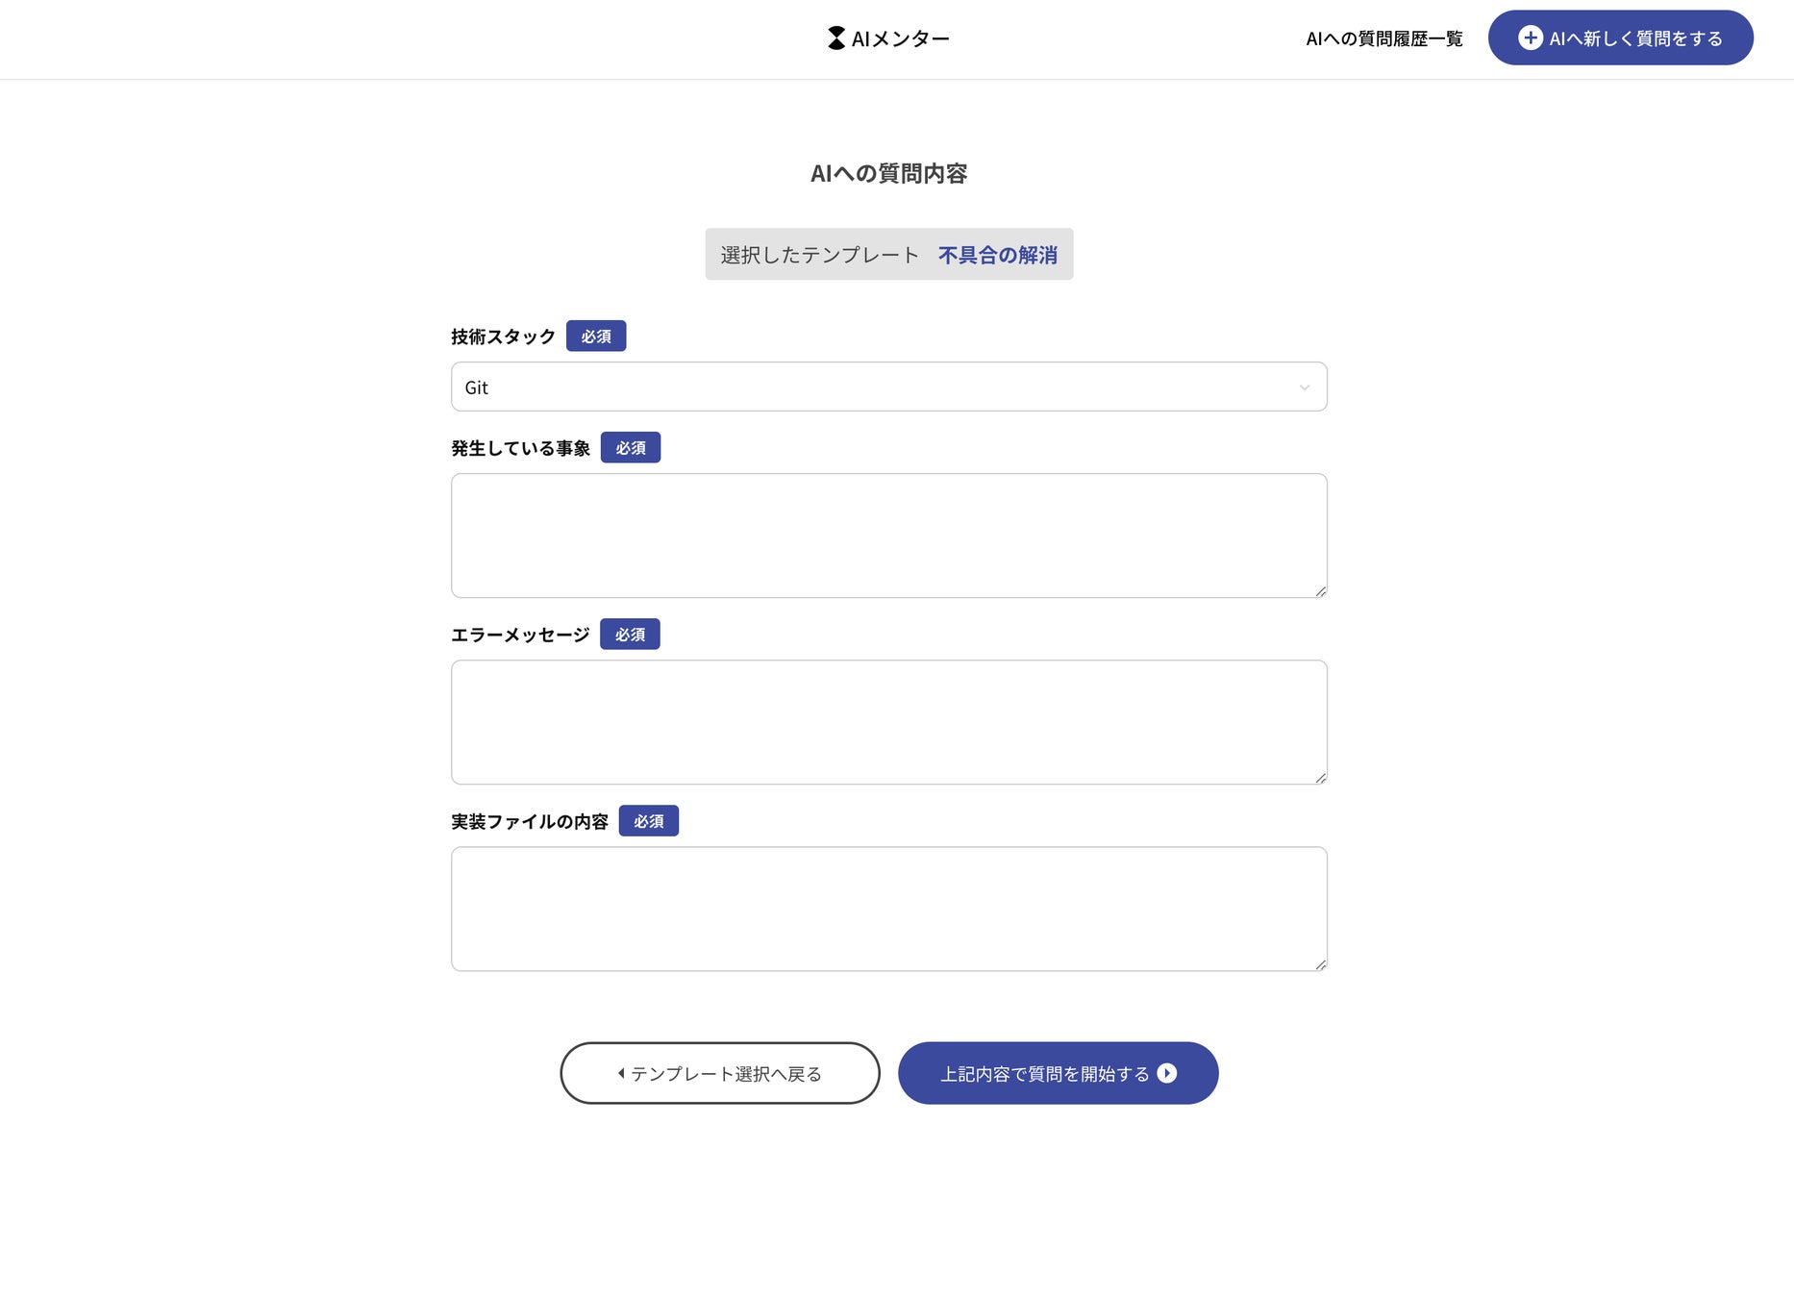The image size is (1794, 1298).
Task: Click the 必須 badge next to 技術スタック
Action: [596, 337]
